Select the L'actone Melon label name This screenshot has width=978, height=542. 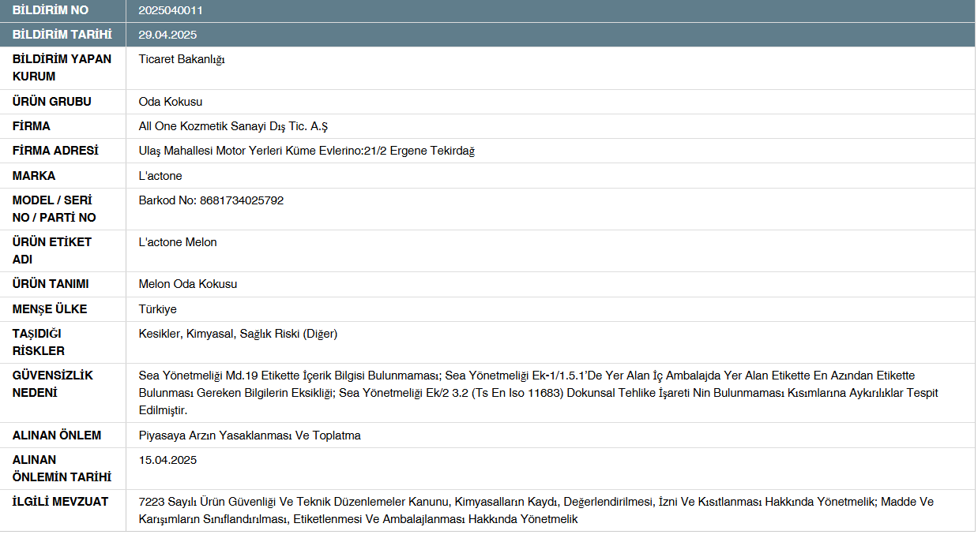coord(178,242)
